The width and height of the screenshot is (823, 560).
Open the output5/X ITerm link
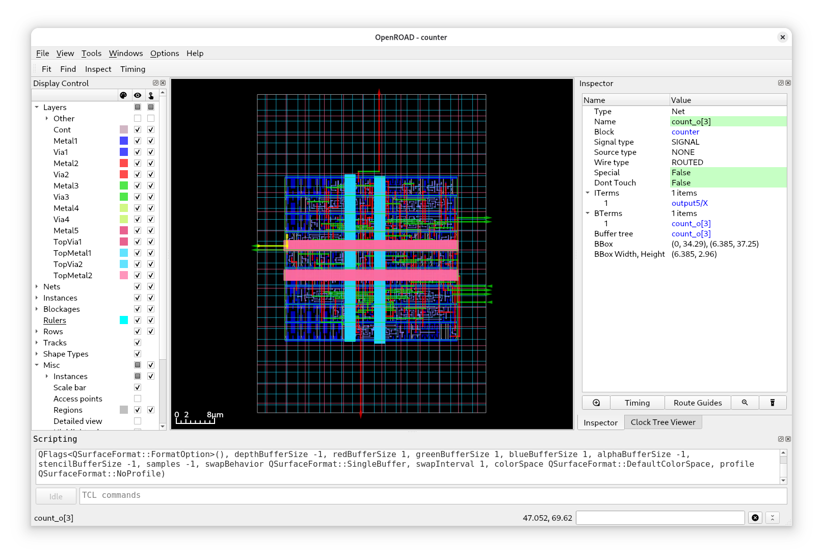click(x=689, y=203)
